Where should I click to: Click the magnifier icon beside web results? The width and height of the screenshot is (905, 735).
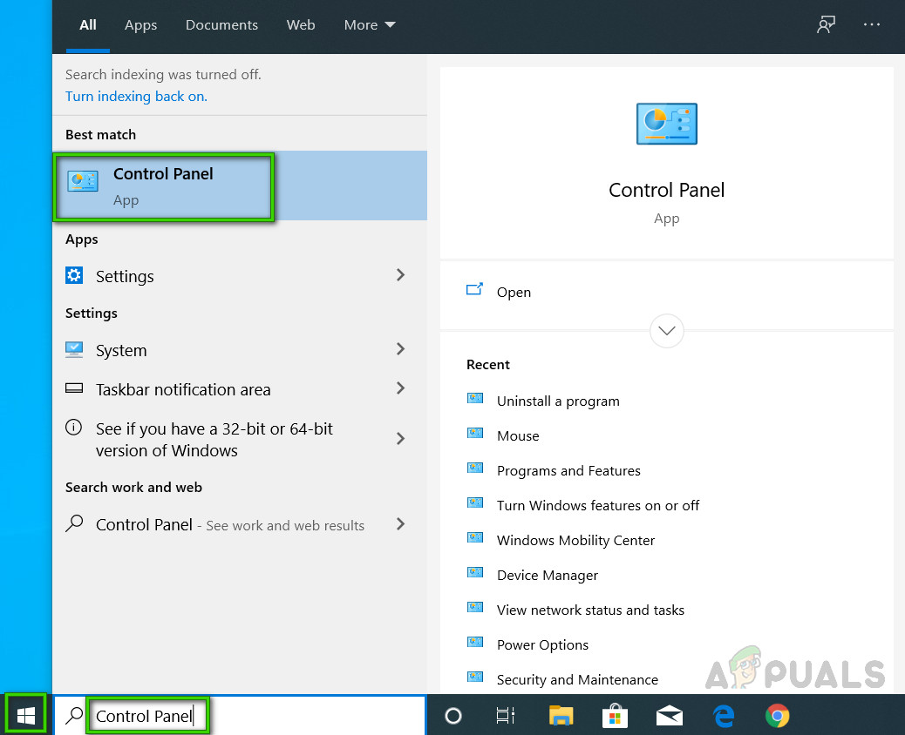(x=74, y=523)
